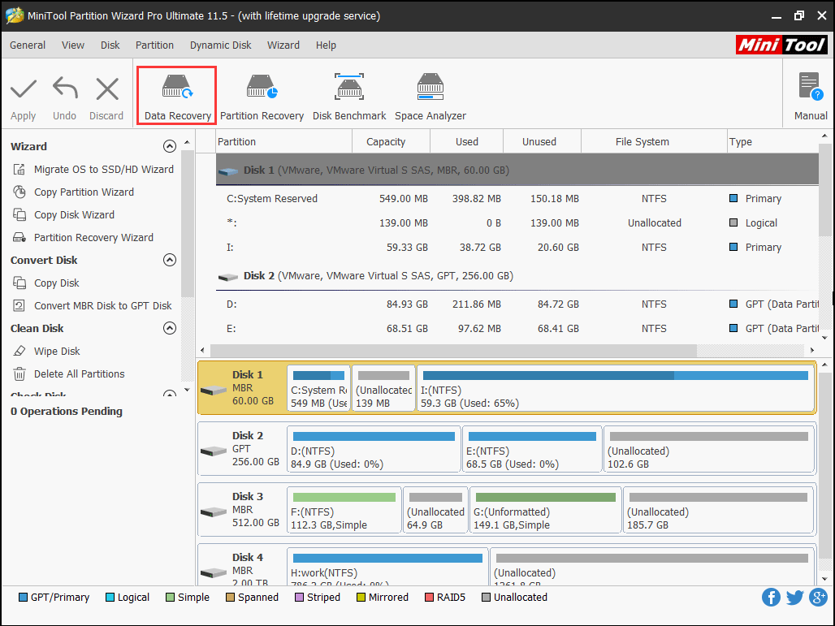Click the MiniTool logo
This screenshot has height=626, width=835.
click(781, 45)
